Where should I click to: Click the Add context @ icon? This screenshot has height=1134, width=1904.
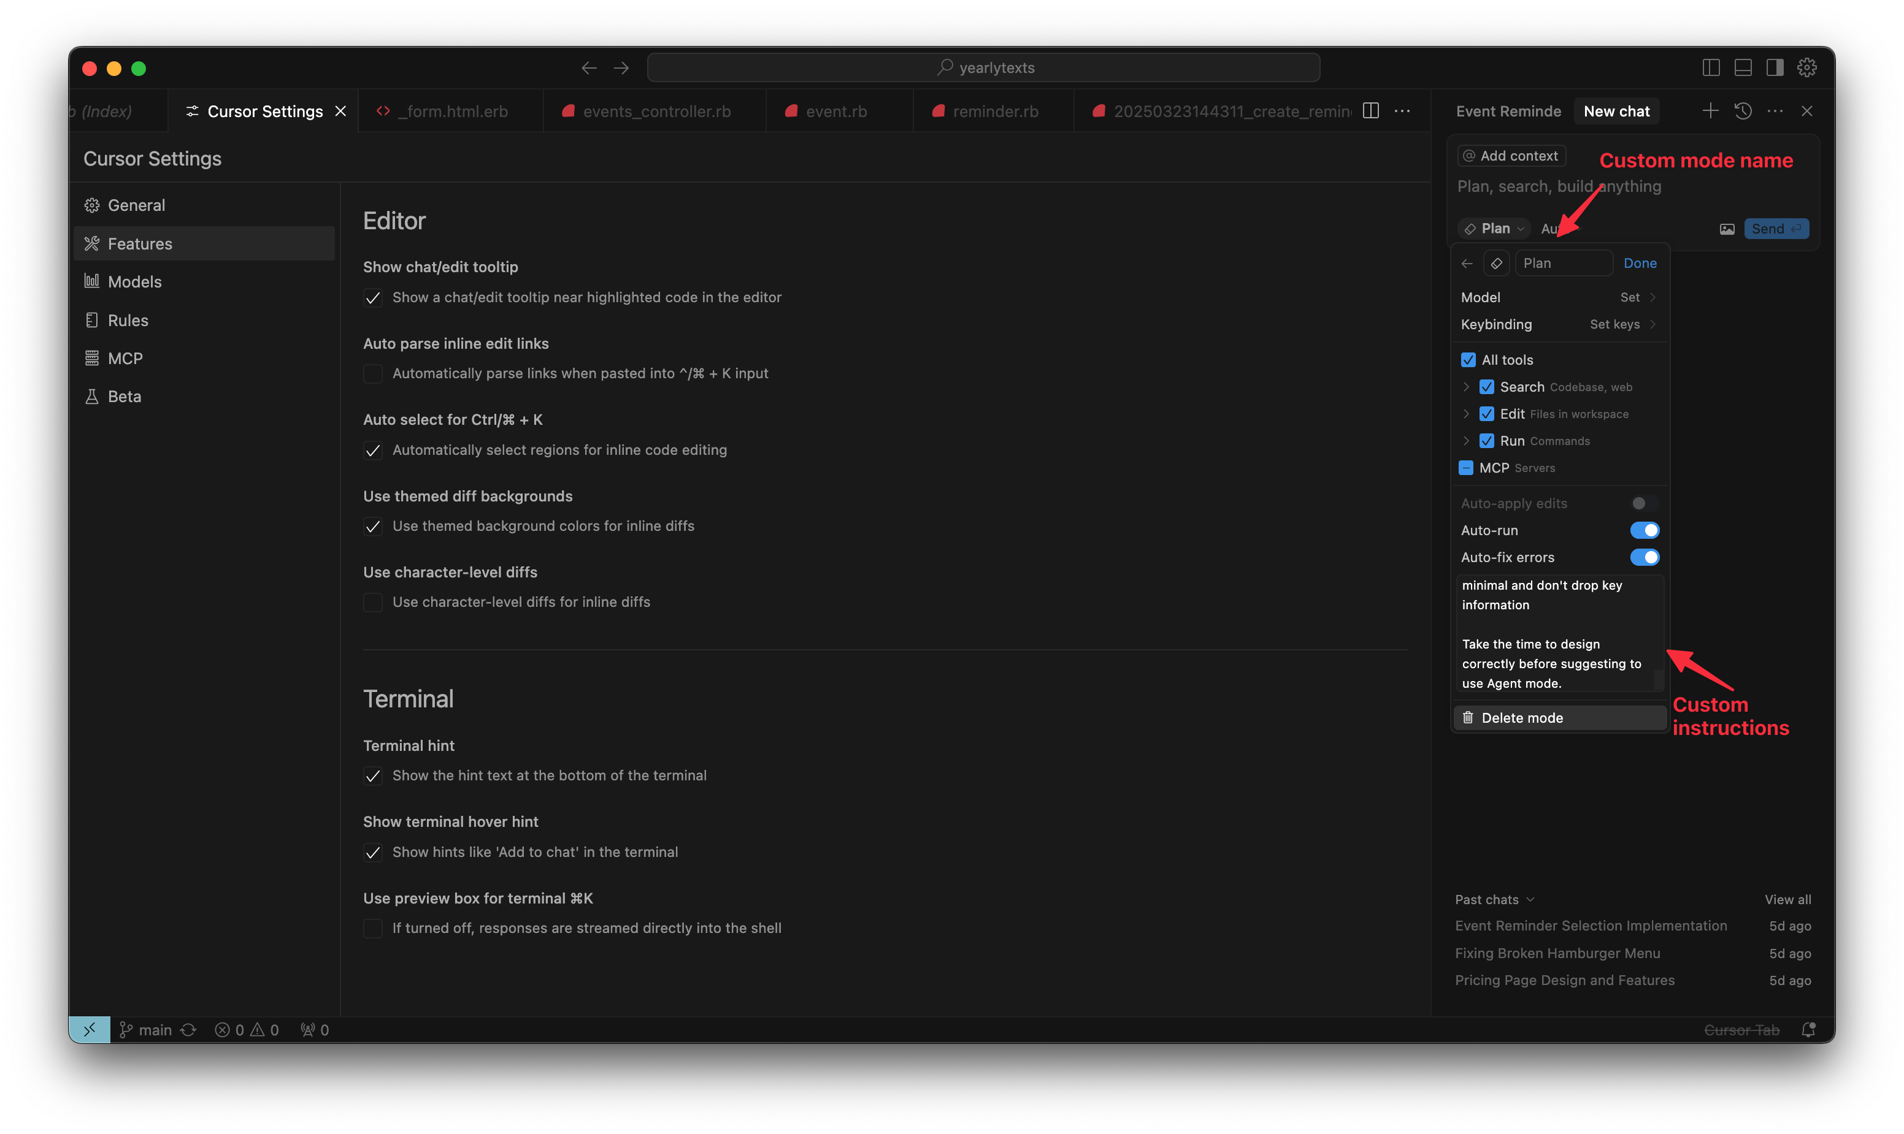(1470, 155)
